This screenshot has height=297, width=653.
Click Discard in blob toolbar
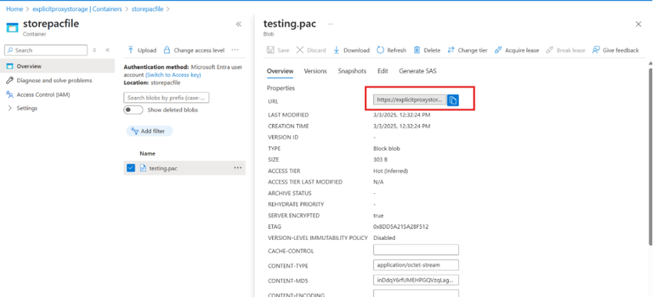311,50
